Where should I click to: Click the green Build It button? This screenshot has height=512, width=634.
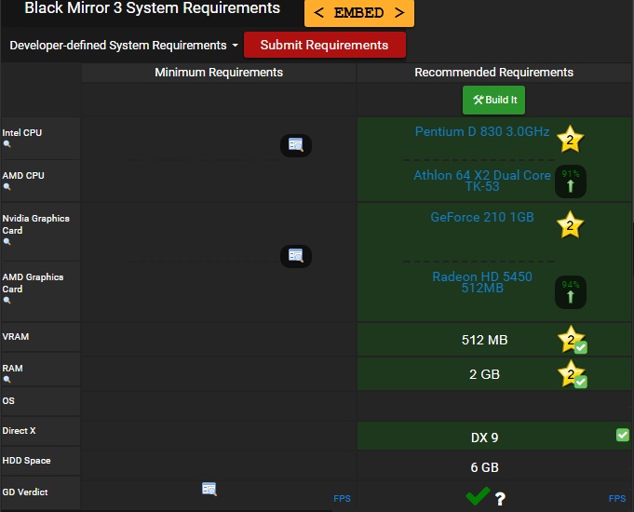coord(493,100)
